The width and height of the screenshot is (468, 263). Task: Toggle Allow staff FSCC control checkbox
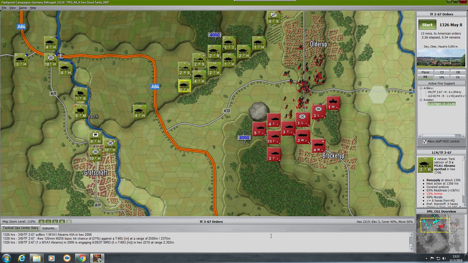coord(424,142)
